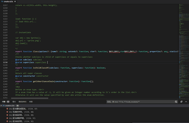Screen dimensions: 189x123
Task: Click line number 1238 in the gutter
Action: pyautogui.click(x=5, y=62)
